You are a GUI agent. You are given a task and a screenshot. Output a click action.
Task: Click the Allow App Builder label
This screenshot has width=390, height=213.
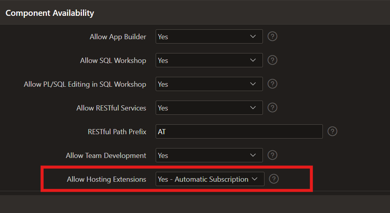tap(118, 37)
